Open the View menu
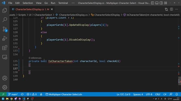The height and width of the screenshot is (101, 181). click(38, 3)
